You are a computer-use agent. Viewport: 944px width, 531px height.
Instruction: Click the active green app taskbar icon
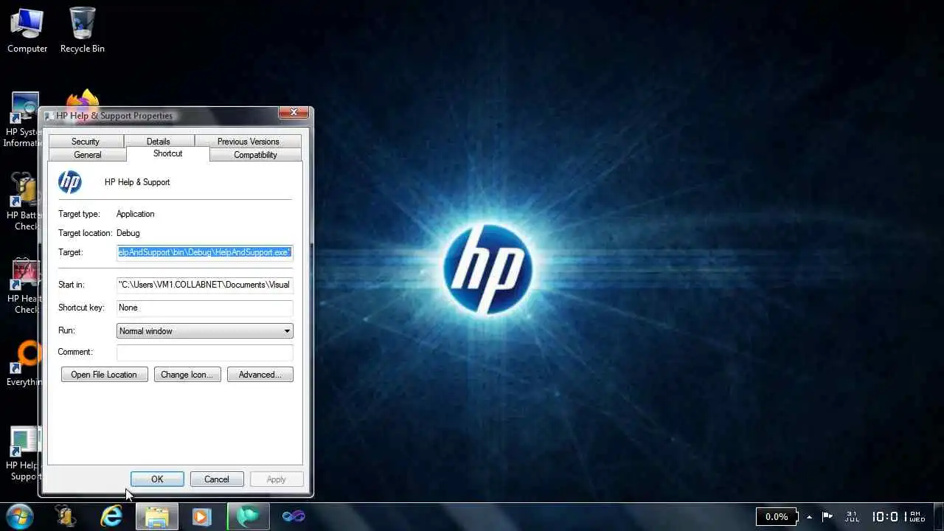(x=248, y=516)
